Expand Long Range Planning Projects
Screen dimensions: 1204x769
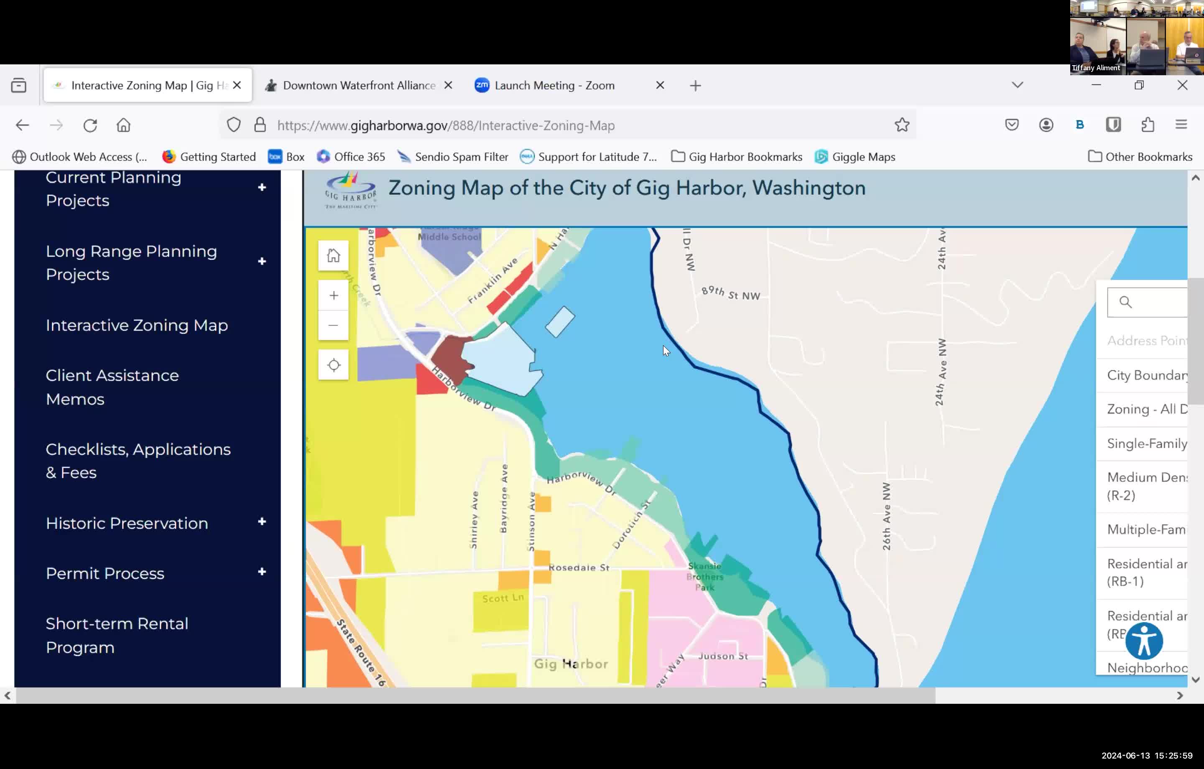262,261
